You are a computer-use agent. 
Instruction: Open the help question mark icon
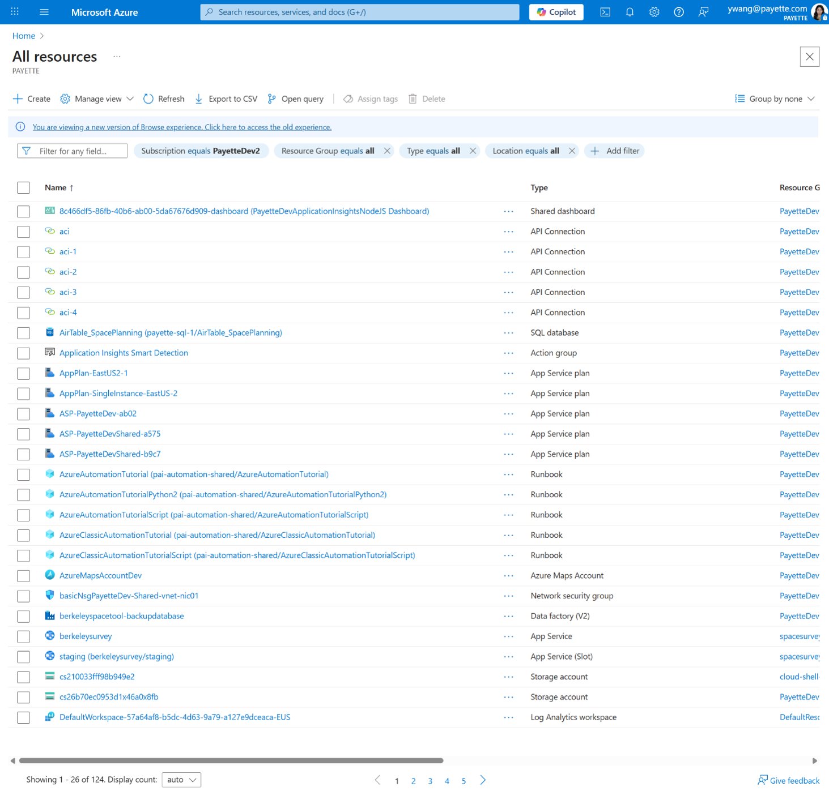[679, 12]
